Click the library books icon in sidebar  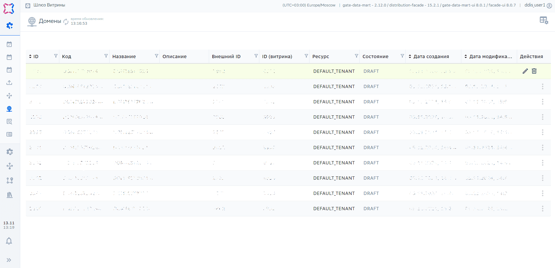(10, 195)
